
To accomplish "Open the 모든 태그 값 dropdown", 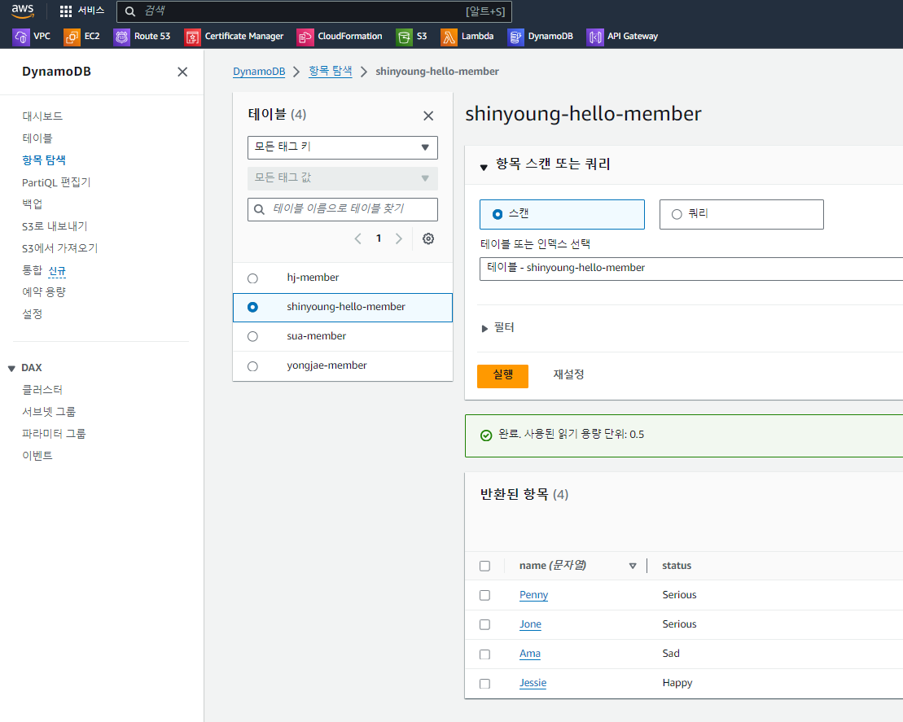I will tap(343, 178).
